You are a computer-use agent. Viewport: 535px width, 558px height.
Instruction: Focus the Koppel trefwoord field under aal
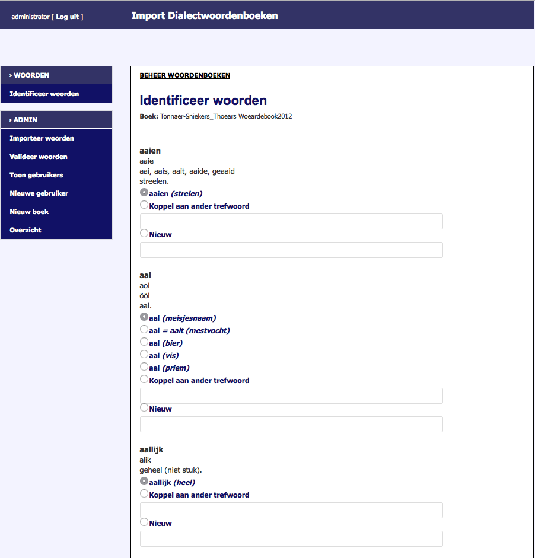pyautogui.click(x=291, y=396)
